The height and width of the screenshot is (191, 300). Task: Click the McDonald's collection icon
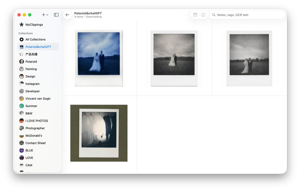[21, 136]
